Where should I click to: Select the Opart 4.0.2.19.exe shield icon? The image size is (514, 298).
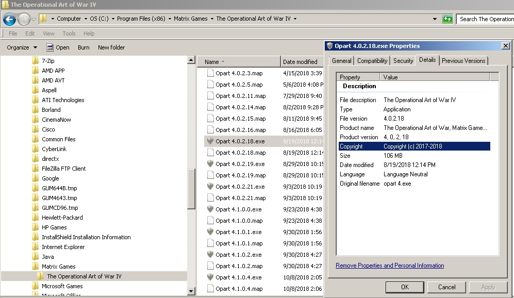coord(210,163)
